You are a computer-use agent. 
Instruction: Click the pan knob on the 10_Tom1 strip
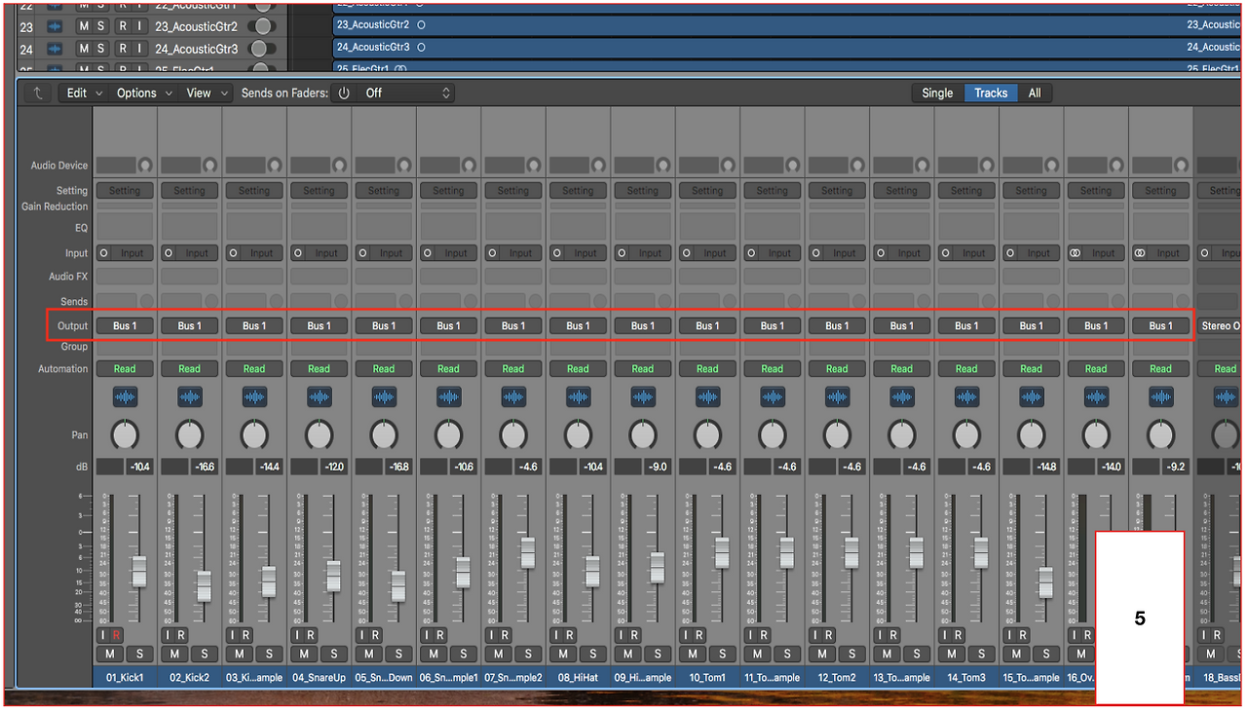(708, 434)
